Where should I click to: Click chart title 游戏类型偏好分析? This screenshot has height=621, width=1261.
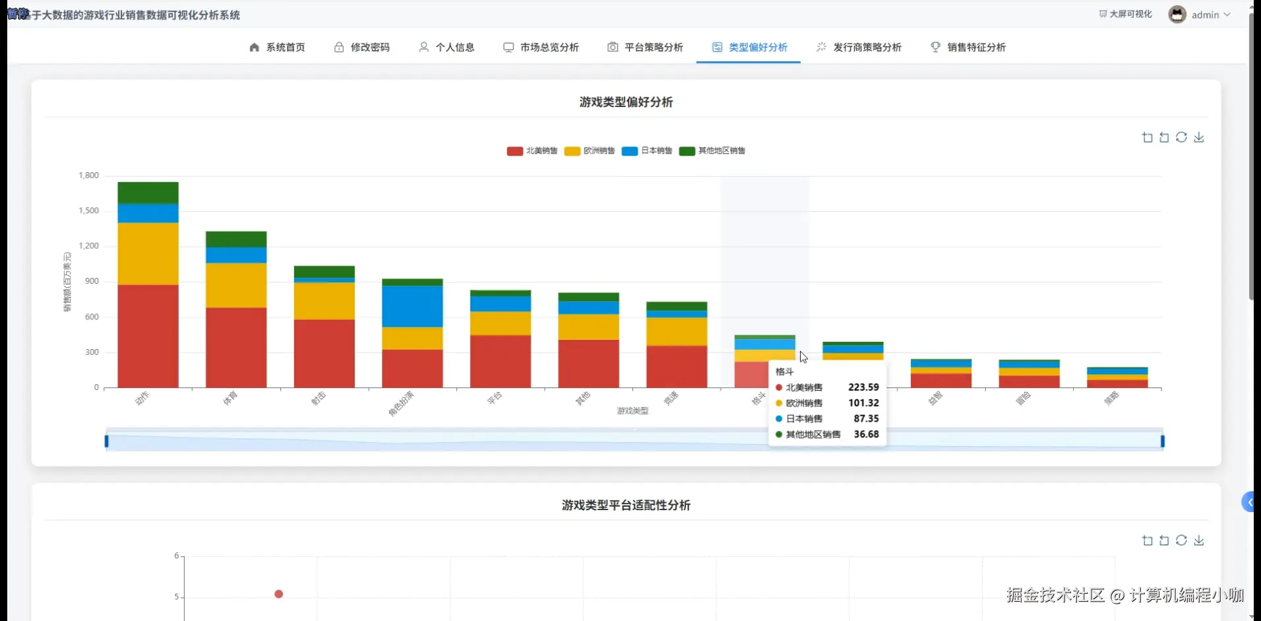coord(626,102)
